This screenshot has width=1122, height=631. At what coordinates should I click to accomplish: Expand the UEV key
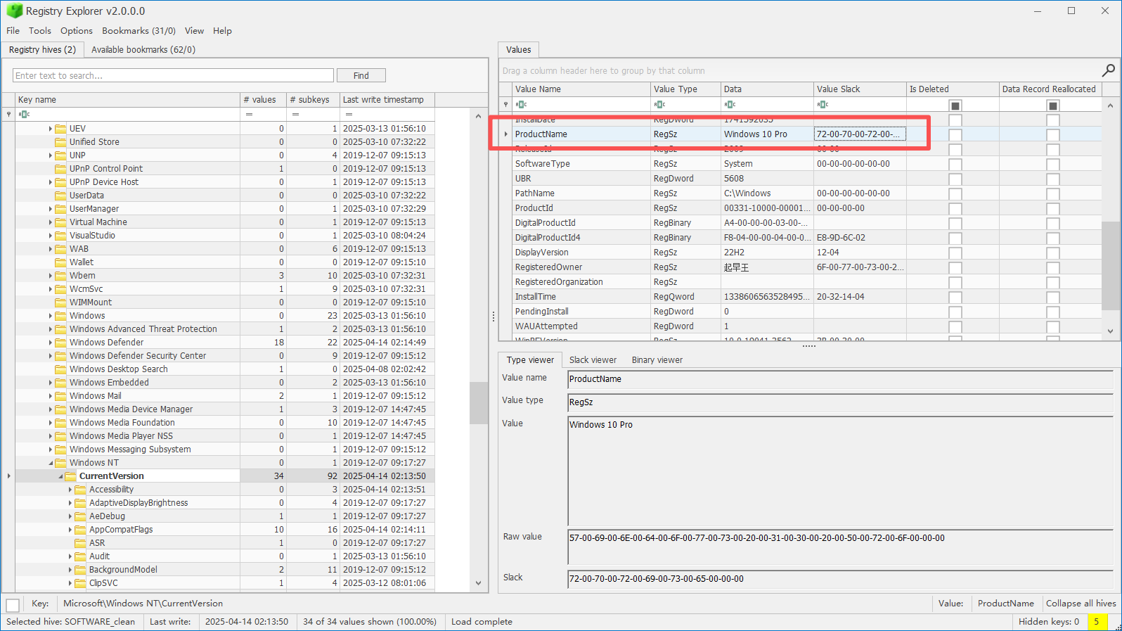[x=51, y=129]
